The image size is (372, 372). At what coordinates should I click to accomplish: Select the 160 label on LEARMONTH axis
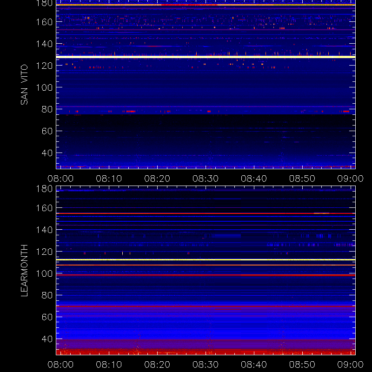click(44, 208)
